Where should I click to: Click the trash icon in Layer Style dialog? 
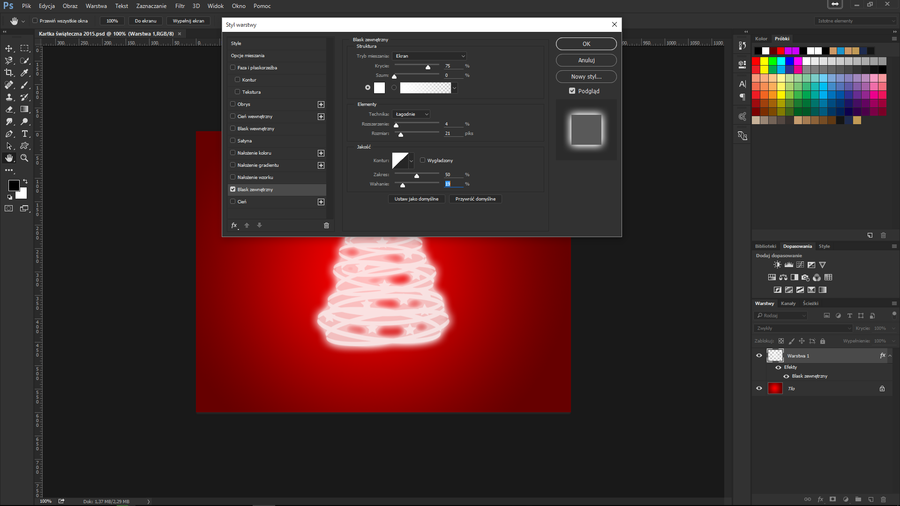tap(326, 225)
